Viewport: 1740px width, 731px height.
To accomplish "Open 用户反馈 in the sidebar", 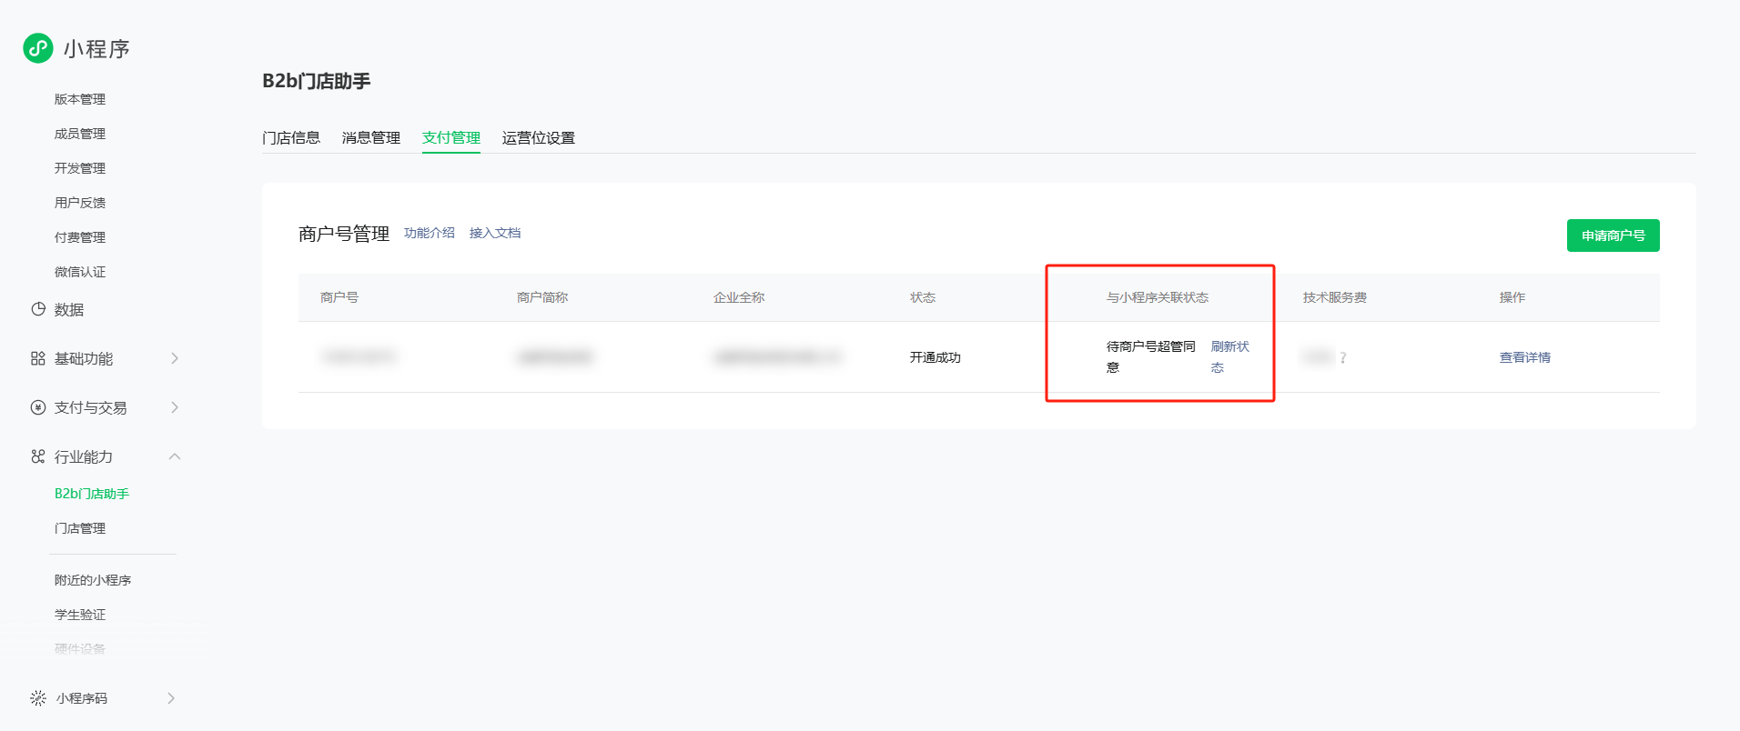I will point(80,203).
